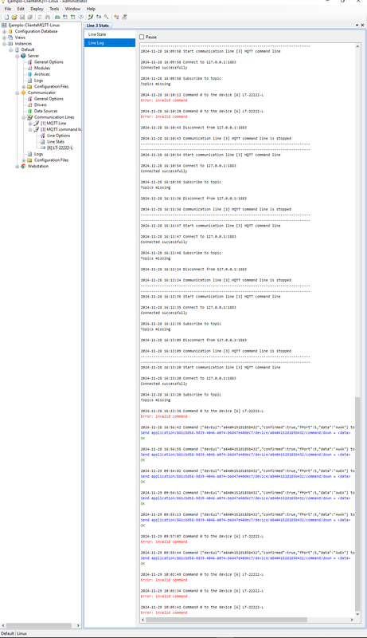Expand the Configuration Database node
The height and width of the screenshot is (638, 367).
pos(5,31)
